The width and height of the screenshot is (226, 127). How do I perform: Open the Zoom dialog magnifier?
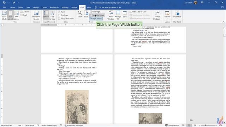80,14
